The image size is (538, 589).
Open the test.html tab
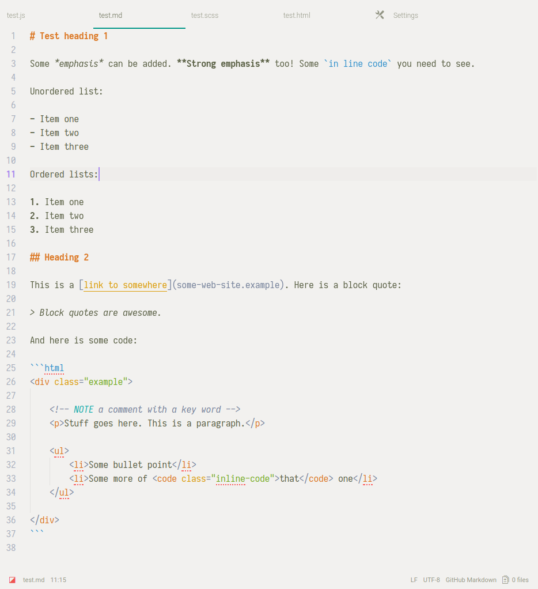[297, 16]
